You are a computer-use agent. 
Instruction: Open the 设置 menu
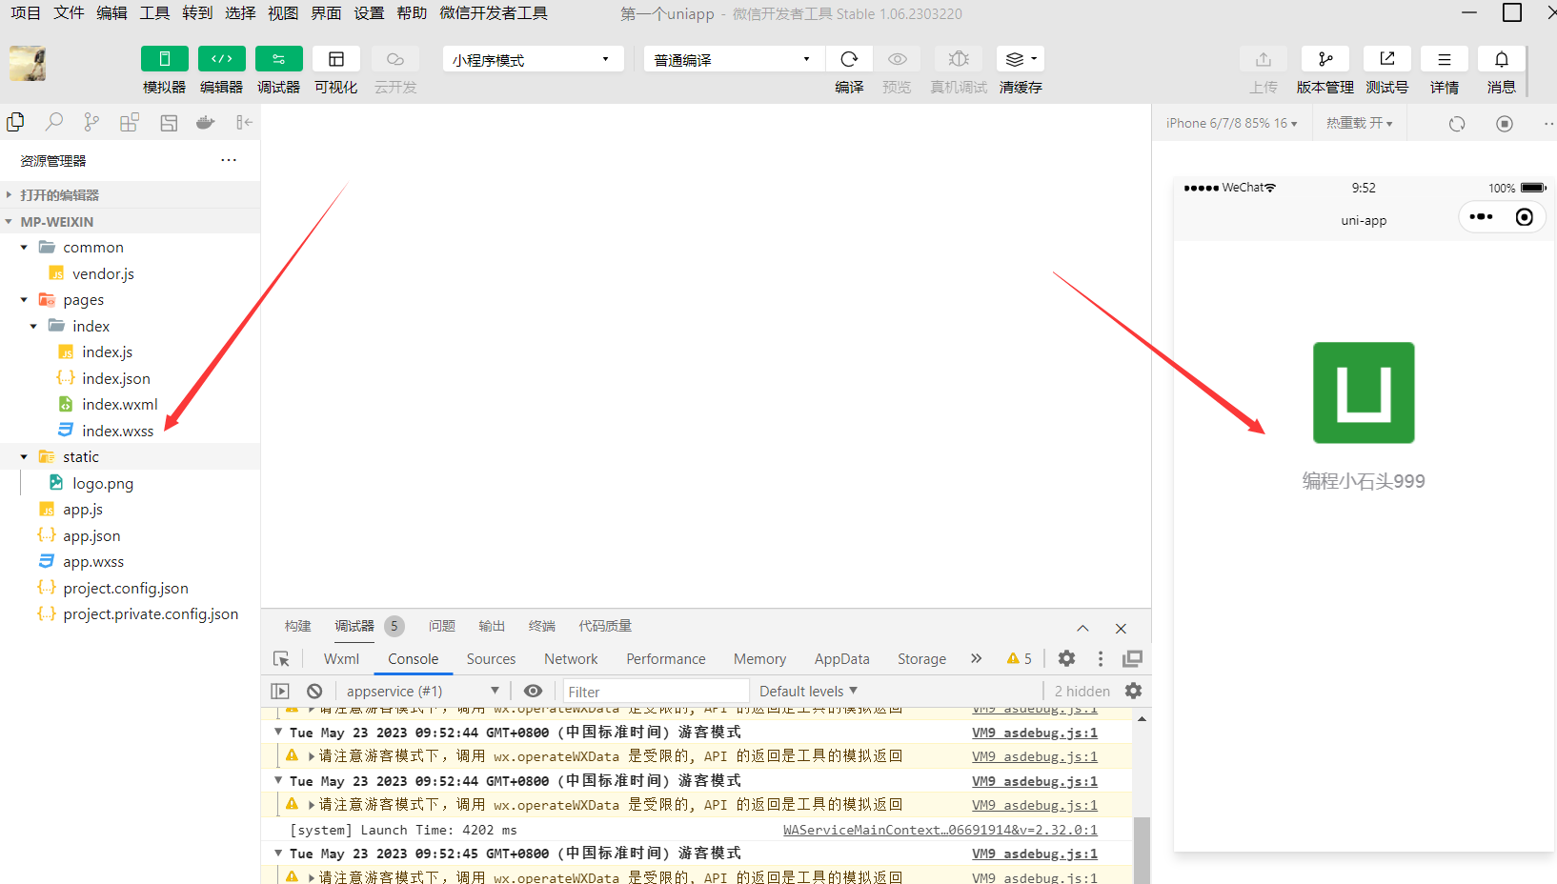tap(369, 13)
